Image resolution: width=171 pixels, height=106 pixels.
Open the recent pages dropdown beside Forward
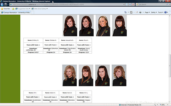point(8,4)
